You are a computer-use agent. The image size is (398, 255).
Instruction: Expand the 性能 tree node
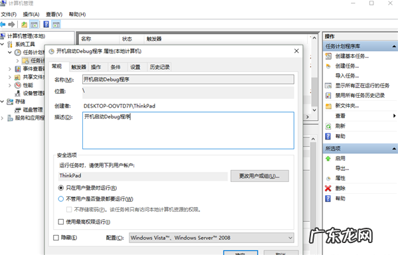click(10, 85)
